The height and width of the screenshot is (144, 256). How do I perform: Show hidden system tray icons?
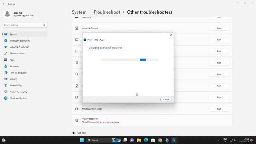click(x=219, y=140)
